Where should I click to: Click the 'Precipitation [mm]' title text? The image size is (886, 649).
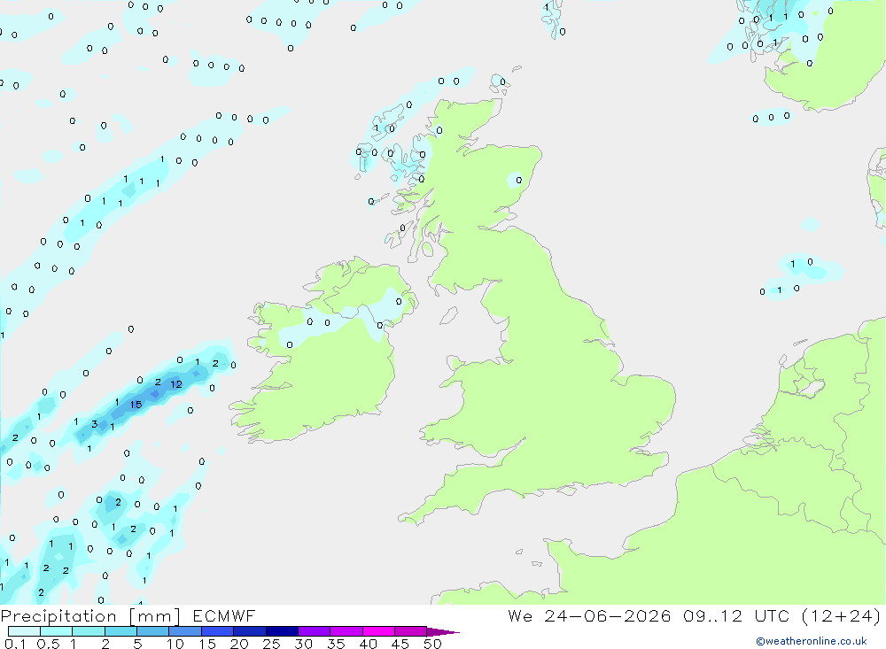(90, 616)
